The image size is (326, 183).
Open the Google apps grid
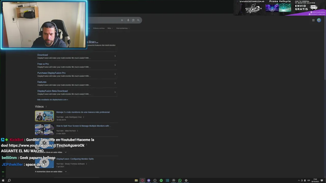point(313,20)
